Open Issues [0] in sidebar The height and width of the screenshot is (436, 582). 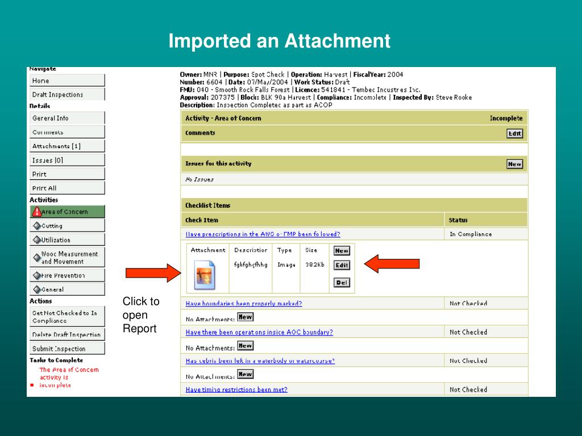point(67,160)
